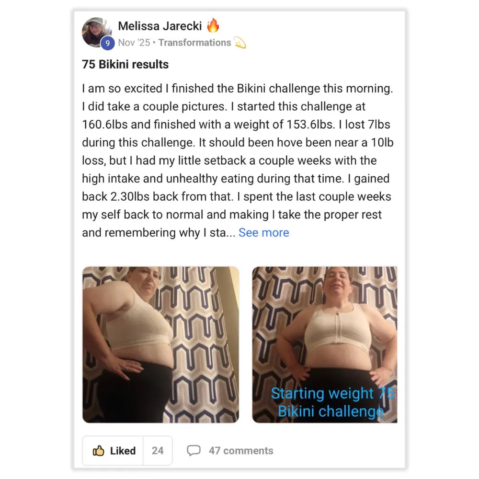Expand the post with See more
Image resolution: width=479 pixels, height=479 pixels.
[x=263, y=232]
